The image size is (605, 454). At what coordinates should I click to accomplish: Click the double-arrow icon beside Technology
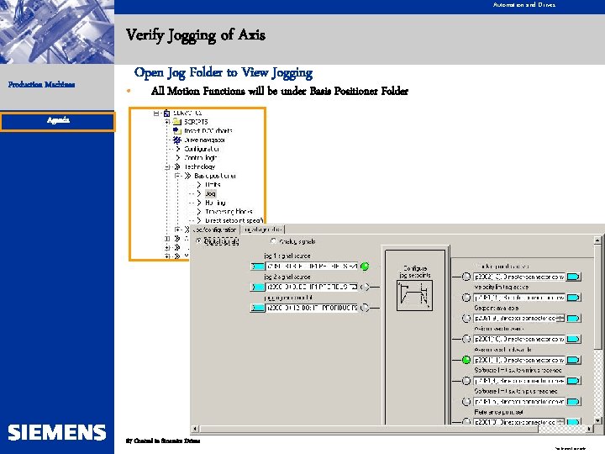point(177,166)
